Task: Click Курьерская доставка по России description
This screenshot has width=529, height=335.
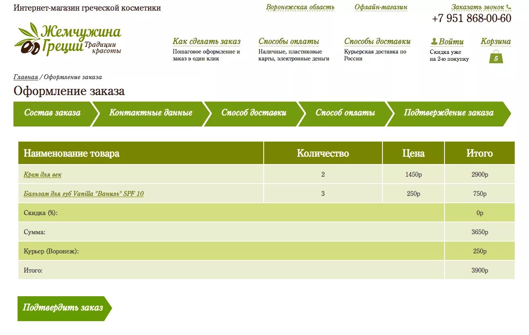Action: [375, 55]
